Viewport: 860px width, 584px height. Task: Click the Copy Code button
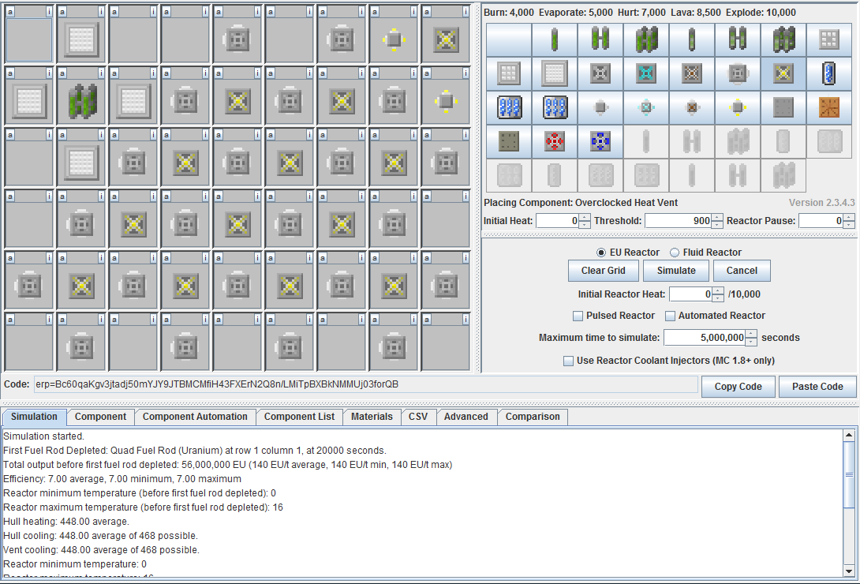pos(738,386)
